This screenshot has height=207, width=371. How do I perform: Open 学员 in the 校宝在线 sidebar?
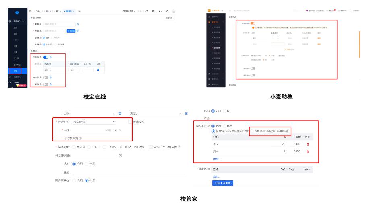click(x=15, y=28)
